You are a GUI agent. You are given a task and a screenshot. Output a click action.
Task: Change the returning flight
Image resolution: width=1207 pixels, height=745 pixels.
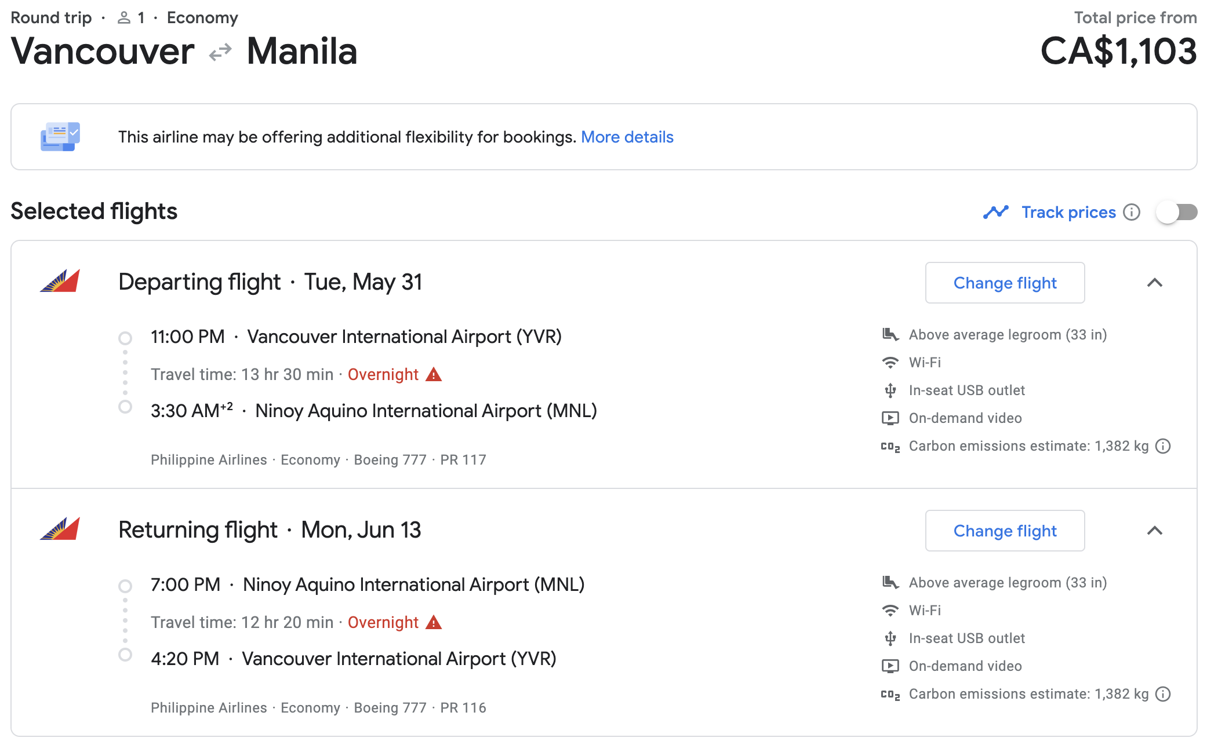pyautogui.click(x=1005, y=531)
